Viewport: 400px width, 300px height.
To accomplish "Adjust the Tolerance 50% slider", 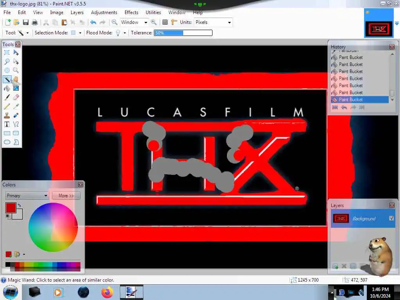I will [x=183, y=33].
